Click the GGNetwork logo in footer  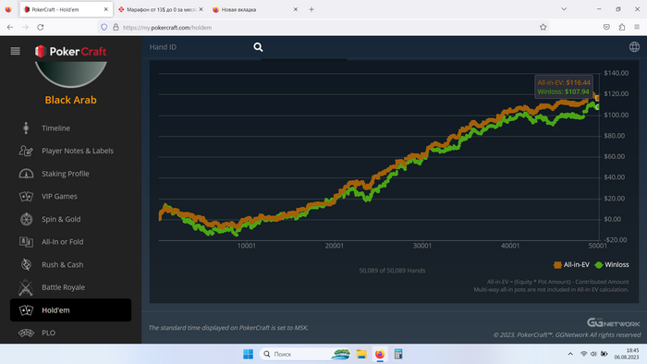point(613,322)
